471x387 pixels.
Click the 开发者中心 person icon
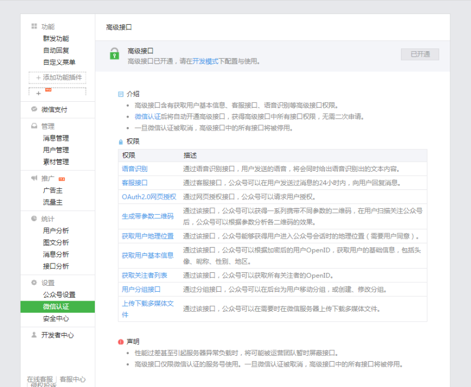point(34,335)
